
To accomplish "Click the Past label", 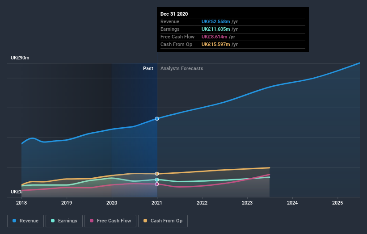I will pyautogui.click(x=148, y=68).
